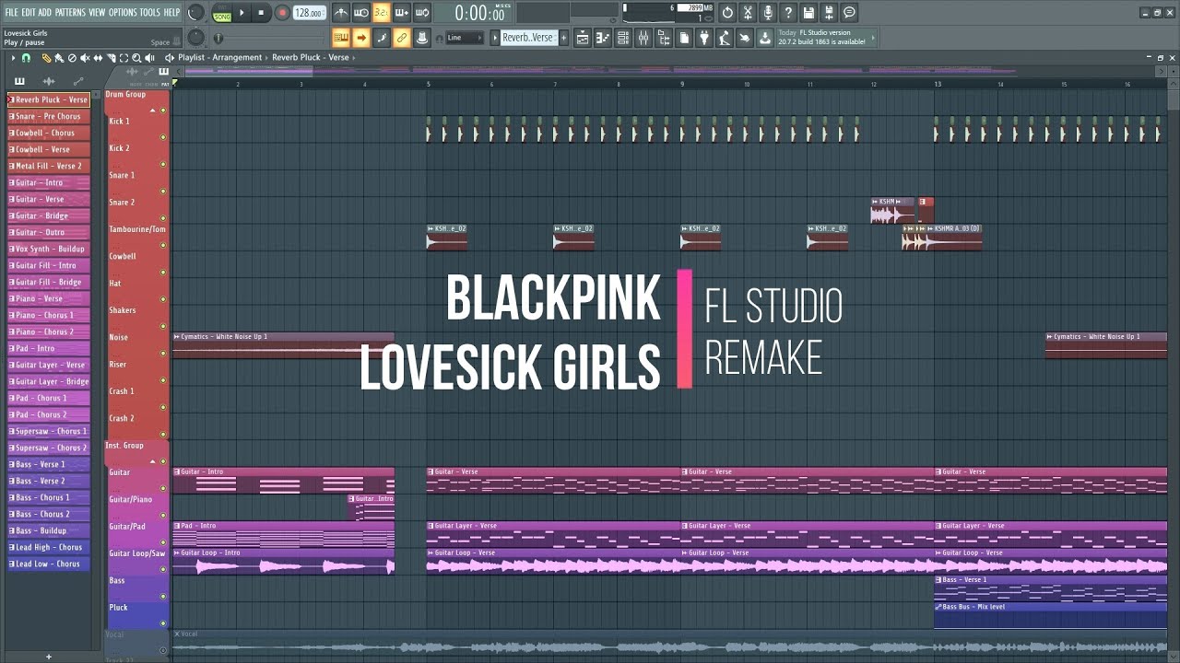
Task: Click the stop button
Action: coord(262,13)
